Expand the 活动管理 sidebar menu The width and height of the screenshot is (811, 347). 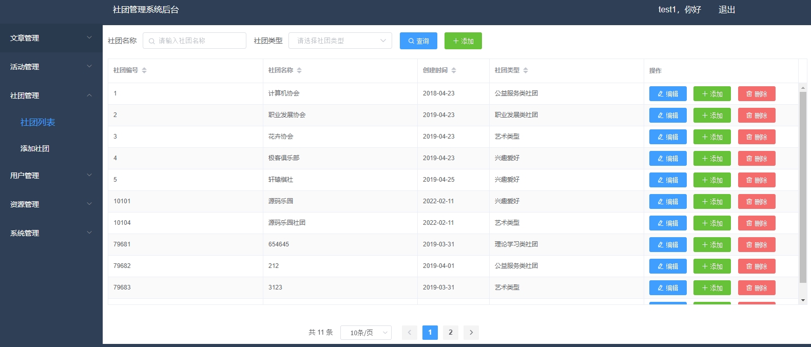51,67
